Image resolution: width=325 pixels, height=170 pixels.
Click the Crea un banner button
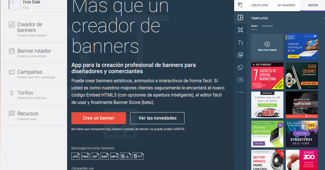point(99,118)
